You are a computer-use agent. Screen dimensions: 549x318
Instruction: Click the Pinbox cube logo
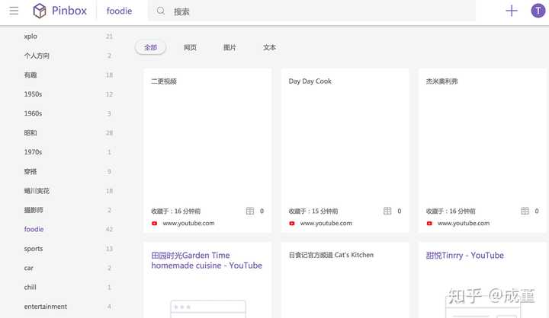40,11
